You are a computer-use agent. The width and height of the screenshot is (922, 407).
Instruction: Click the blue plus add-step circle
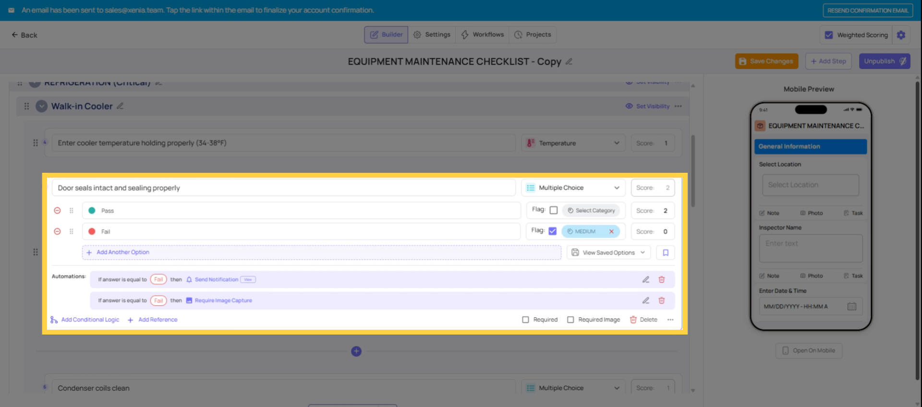pos(356,351)
